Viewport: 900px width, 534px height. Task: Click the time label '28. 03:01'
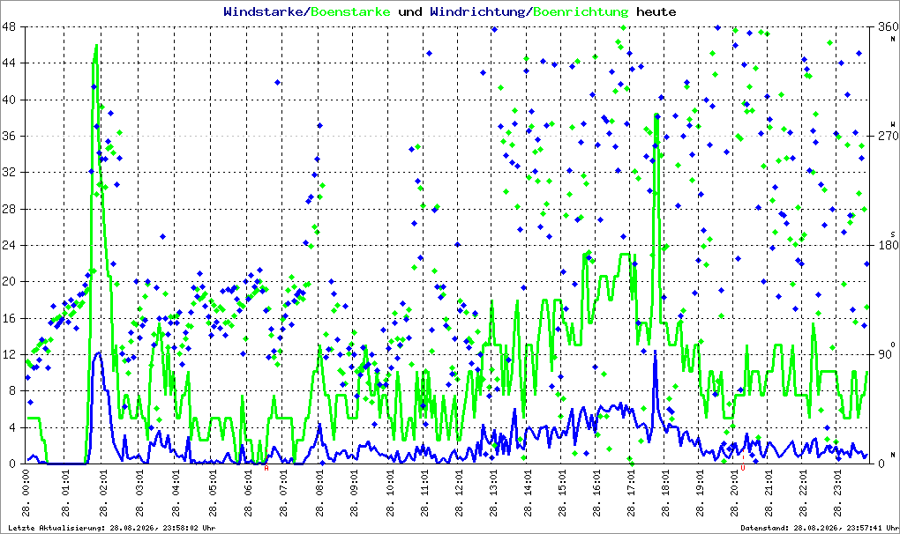tap(139, 493)
